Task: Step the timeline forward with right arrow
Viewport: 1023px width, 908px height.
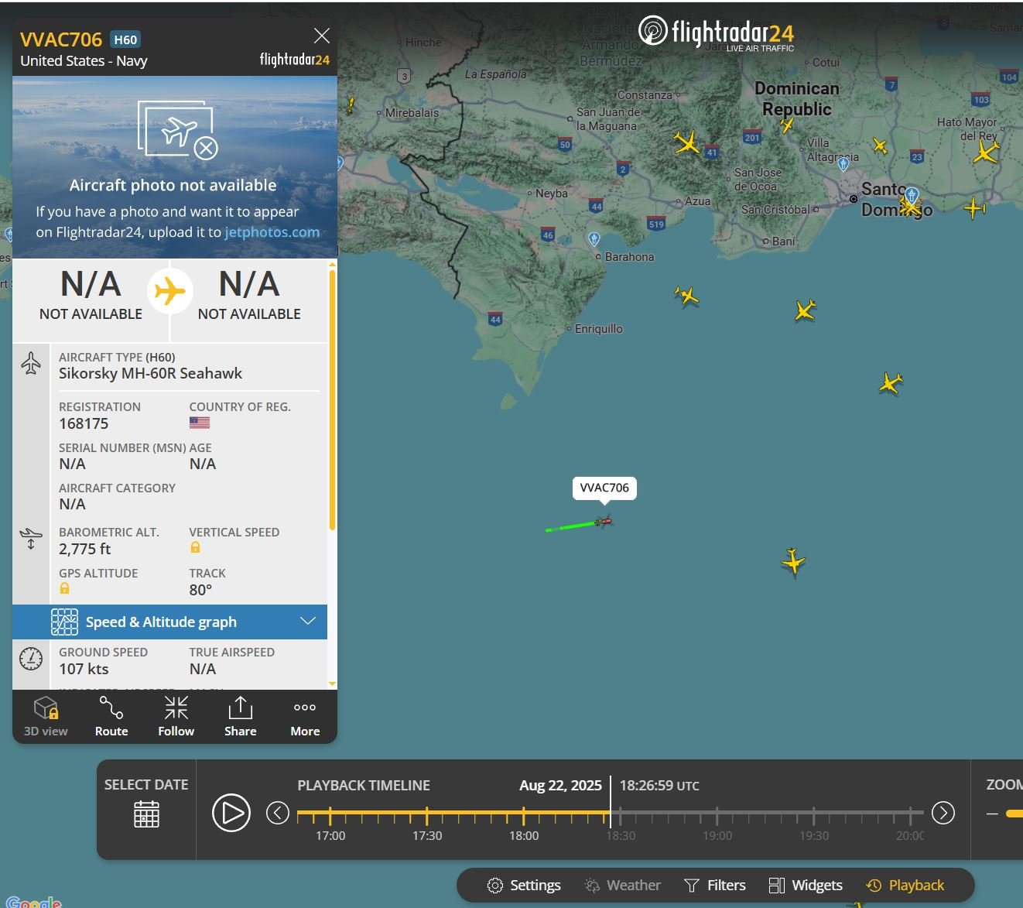Action: coord(943,813)
